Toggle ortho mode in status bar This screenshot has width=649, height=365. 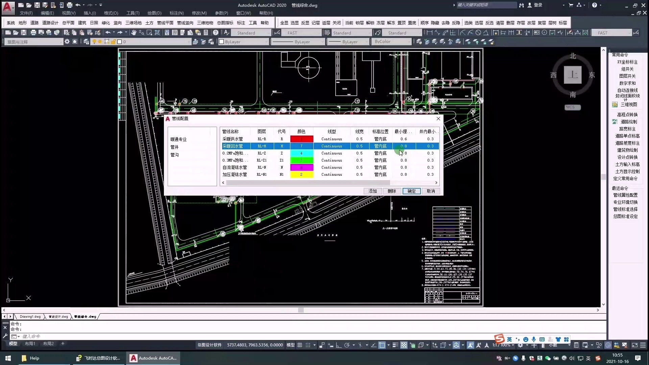(338, 345)
